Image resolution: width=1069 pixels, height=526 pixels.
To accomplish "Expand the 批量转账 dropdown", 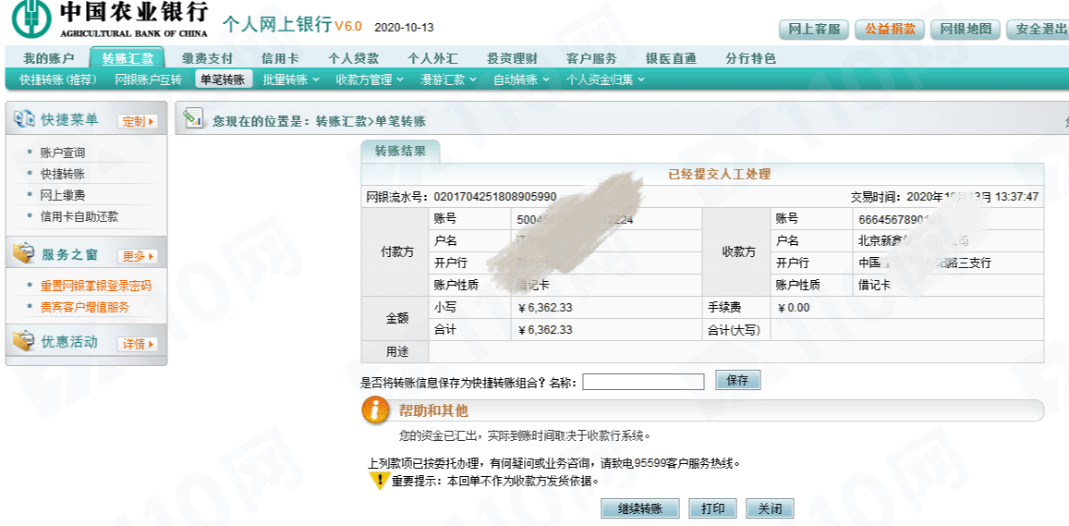I will [x=291, y=80].
